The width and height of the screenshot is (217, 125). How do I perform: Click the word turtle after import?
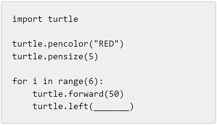point(63,19)
